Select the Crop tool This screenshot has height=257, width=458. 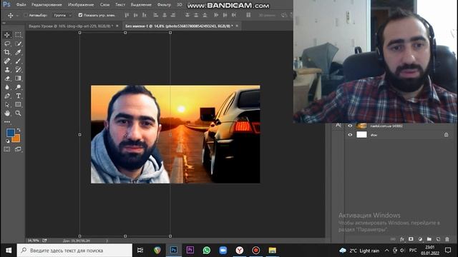coord(7,52)
